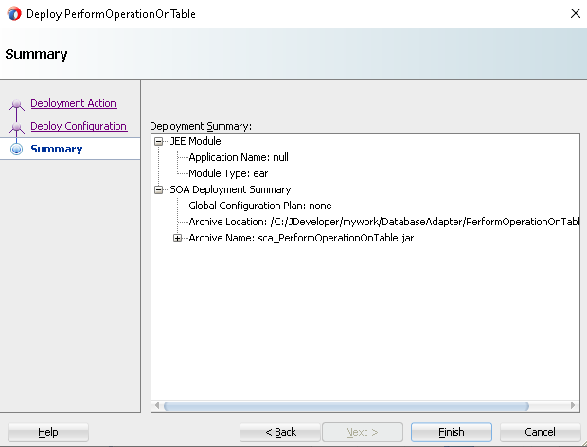Viewport: 587px width, 447px height.
Task: Select the 'Module Type: ear' row
Action: click(228, 173)
